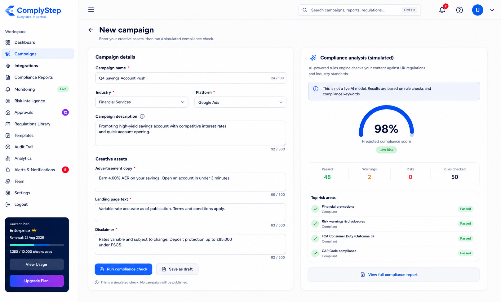501x302 pixels.
Task: Open the Industry dropdown Financial Services
Action: pyautogui.click(x=142, y=102)
